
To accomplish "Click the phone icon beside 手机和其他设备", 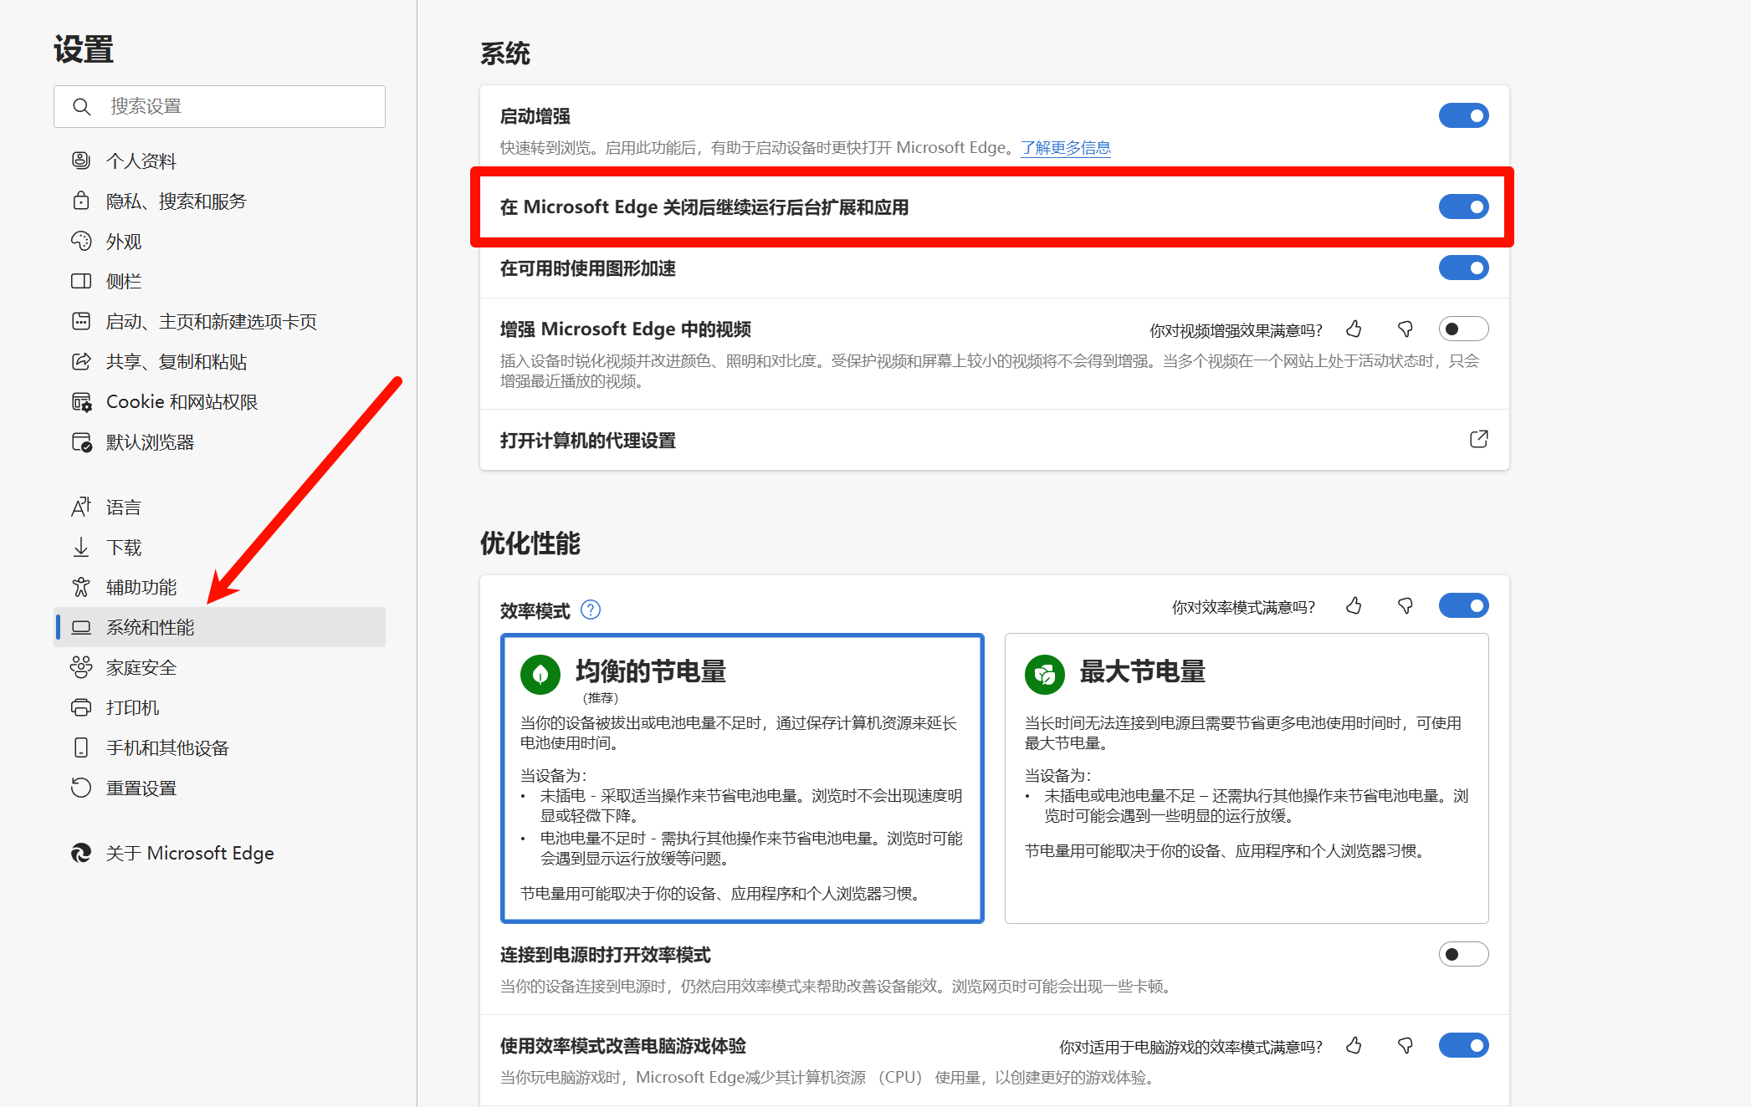I will (81, 747).
